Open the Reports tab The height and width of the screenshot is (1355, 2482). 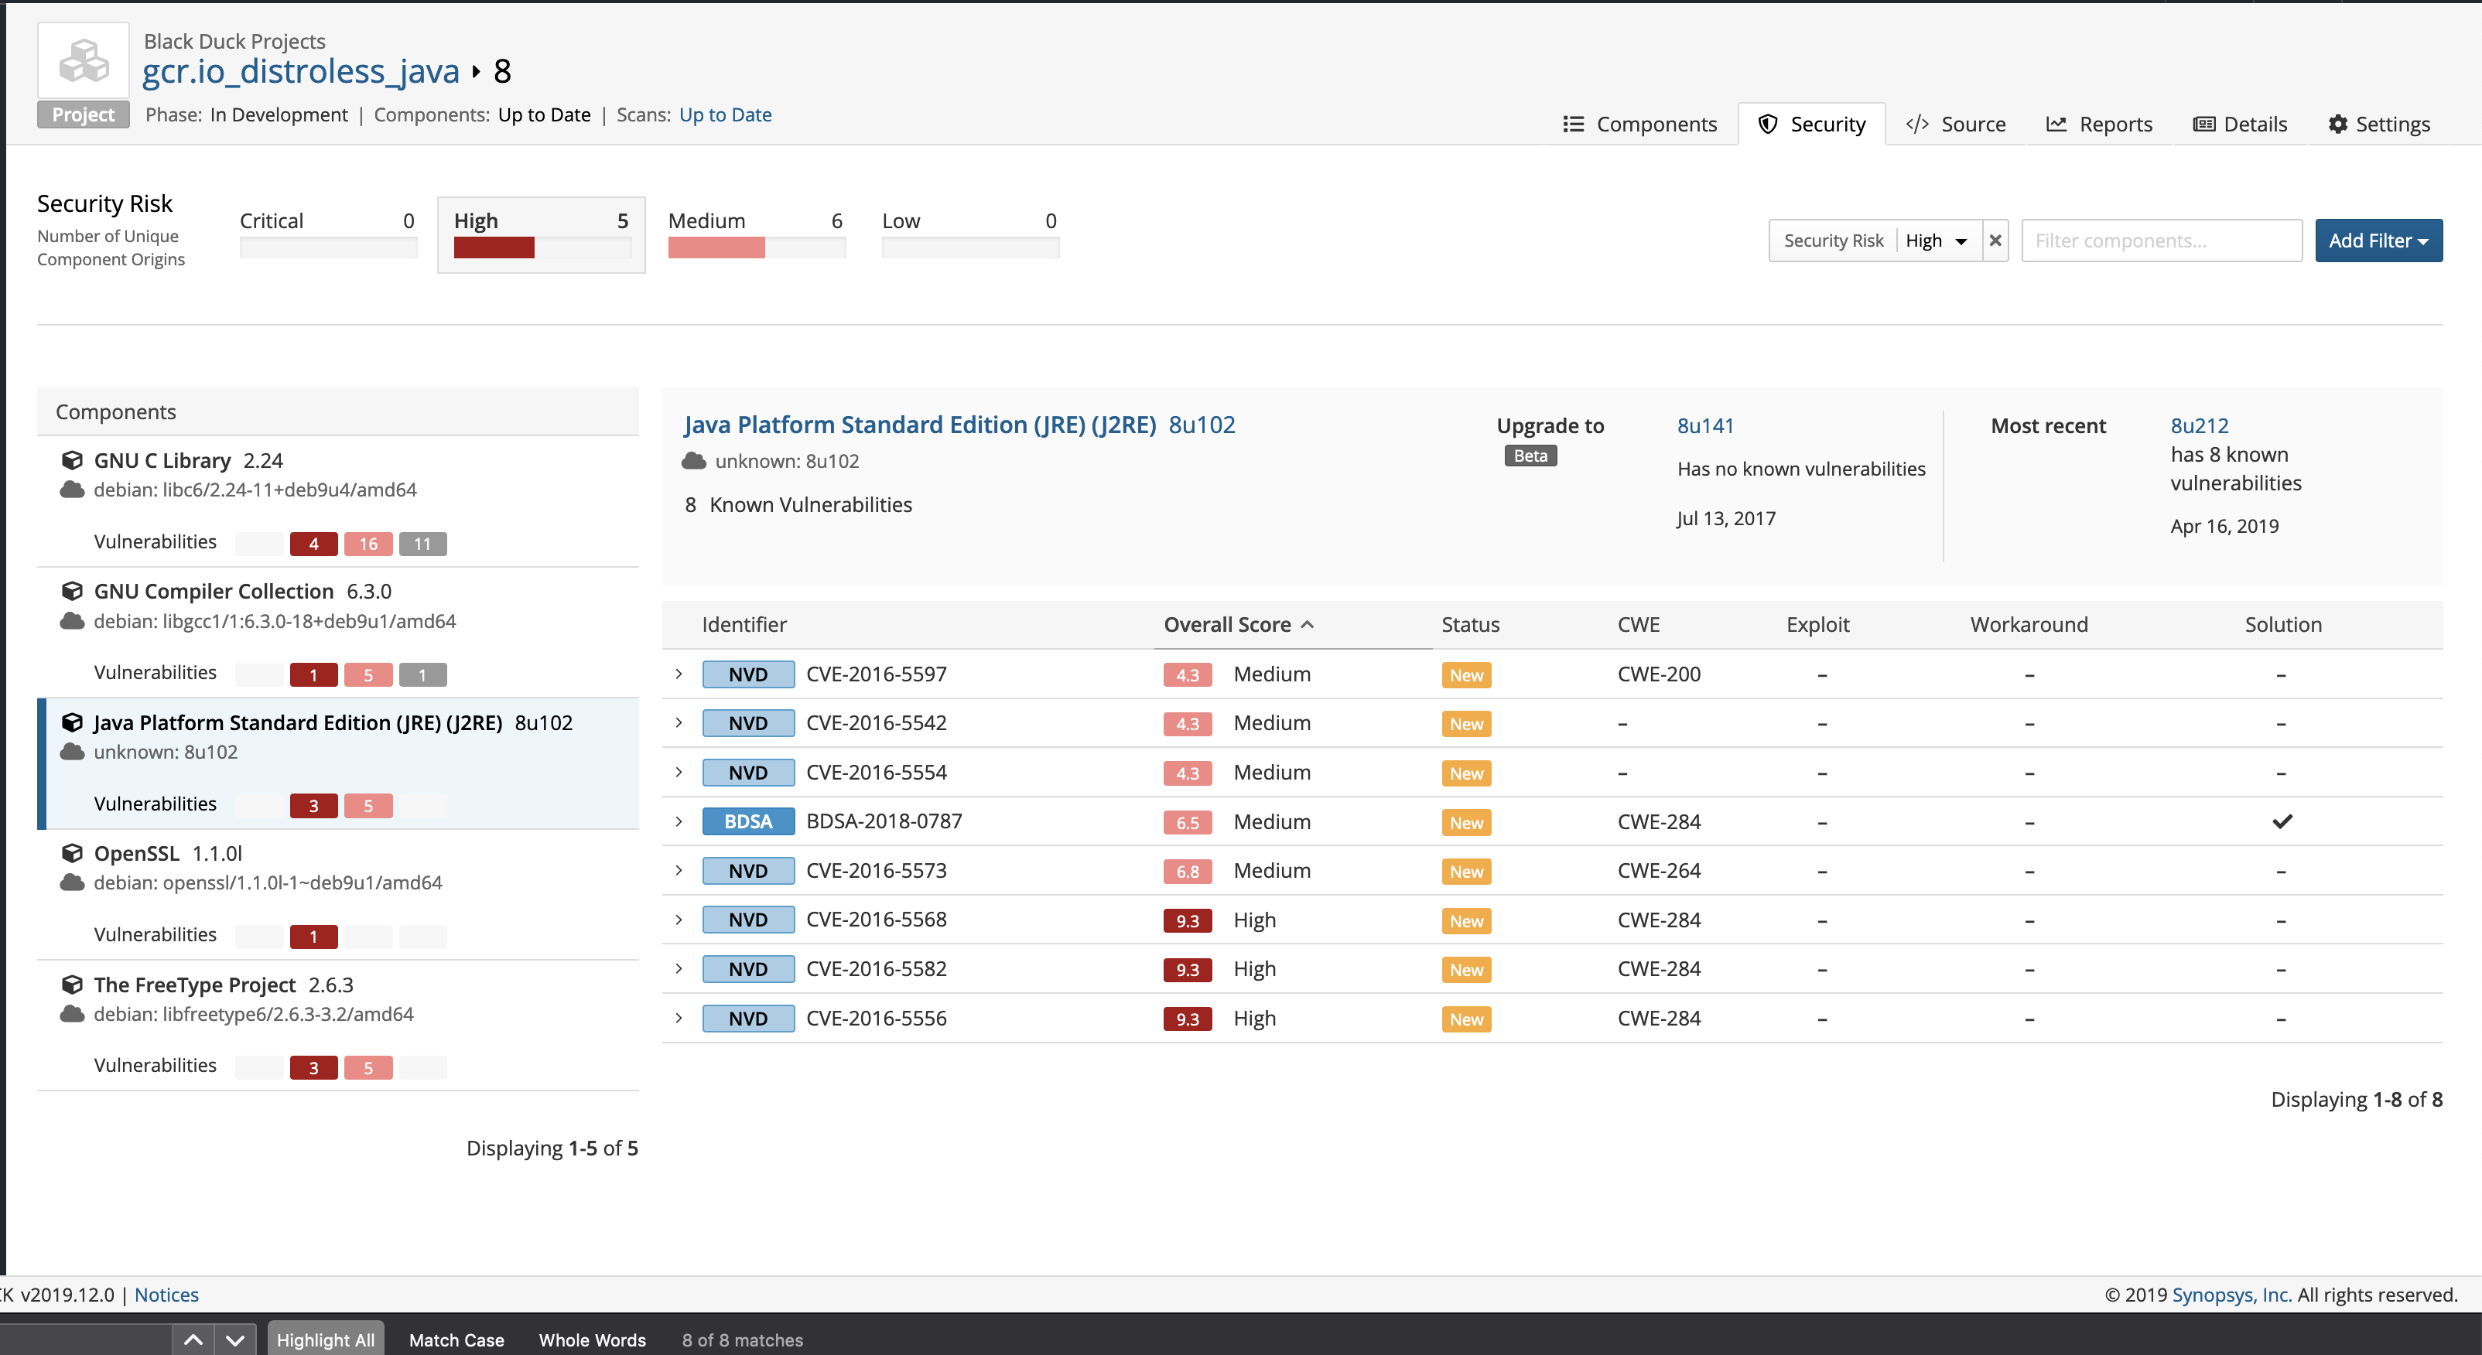[x=2100, y=123]
